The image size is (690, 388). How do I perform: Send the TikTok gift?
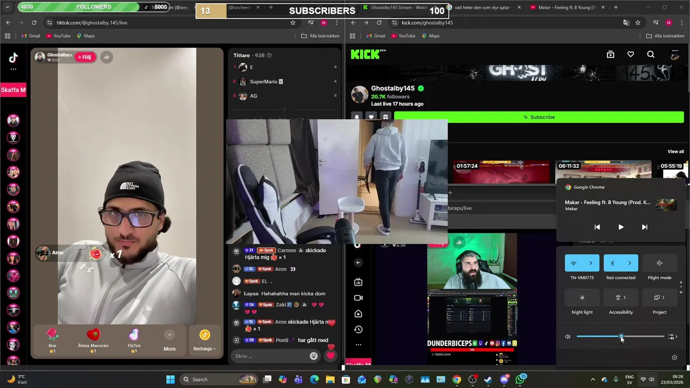coord(134,340)
